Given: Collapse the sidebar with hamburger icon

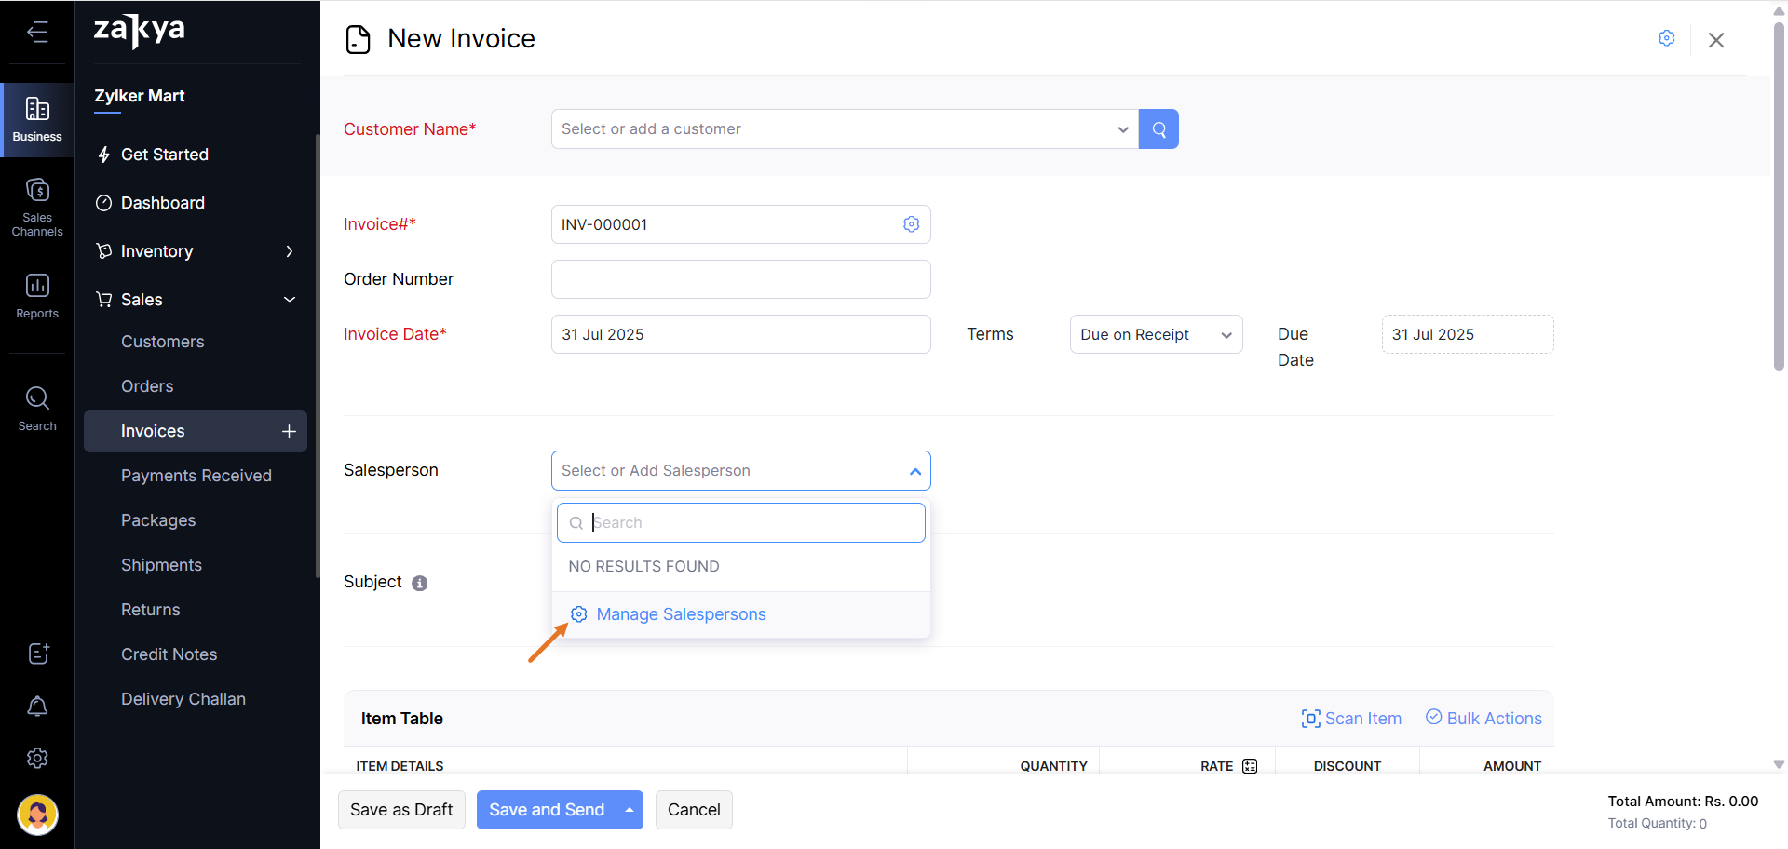Looking at the screenshot, I should click(x=37, y=33).
